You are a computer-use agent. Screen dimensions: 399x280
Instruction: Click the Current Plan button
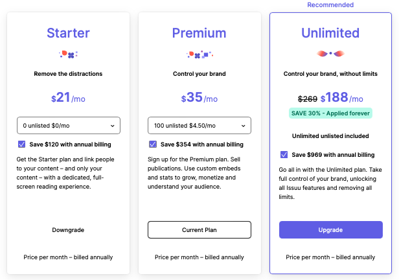point(199,230)
